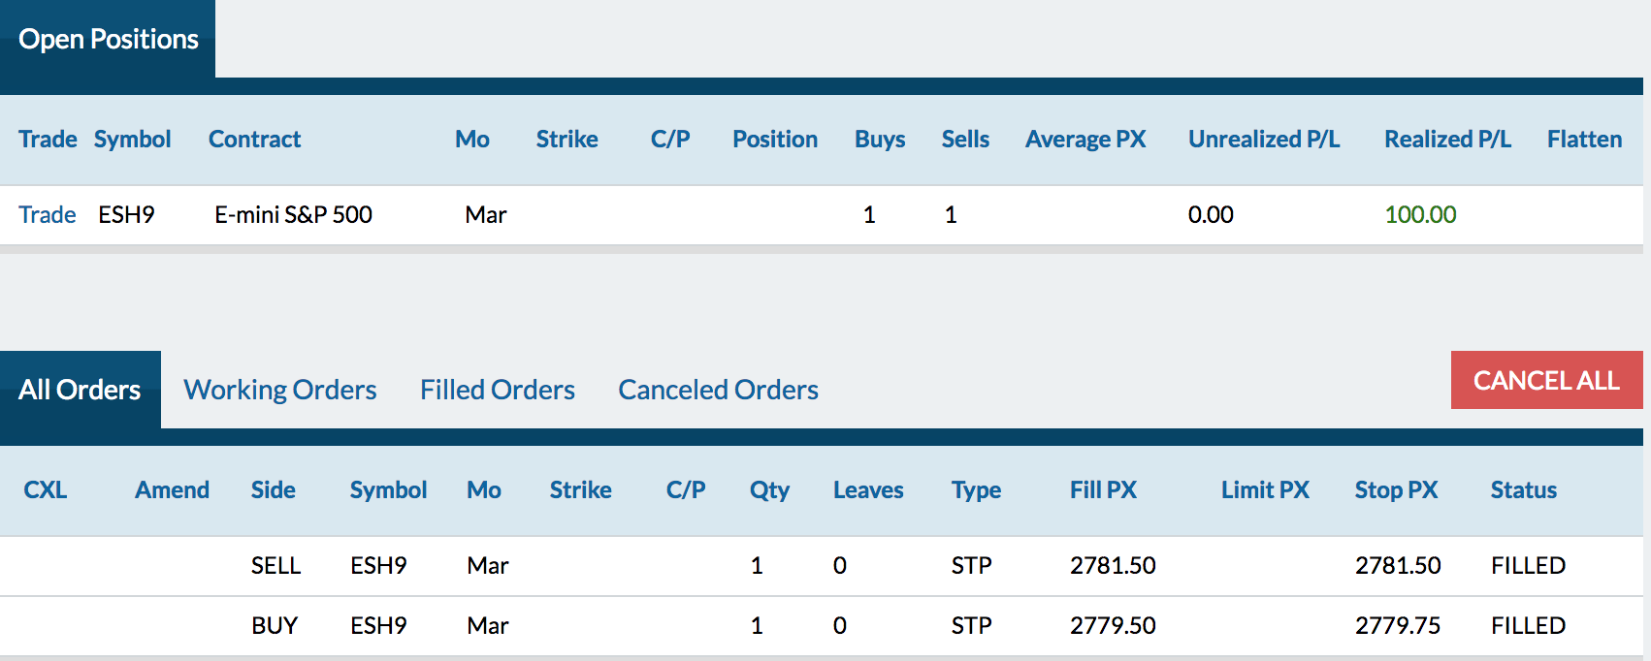Click the Realized P/L column header

1447,139
